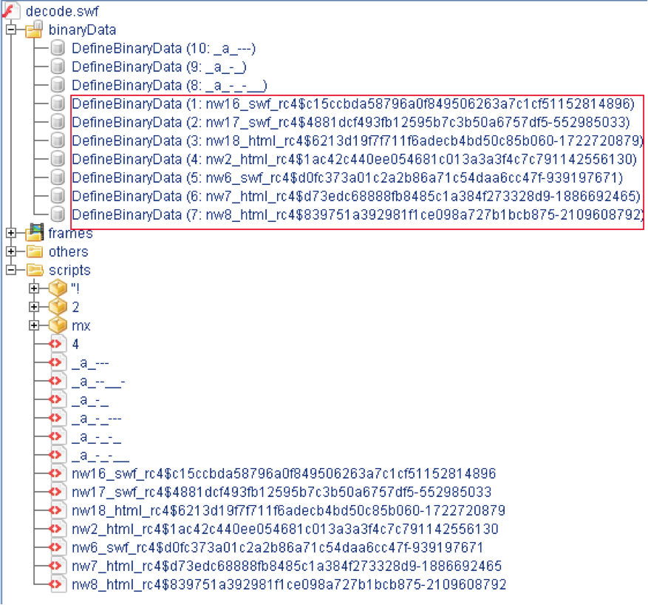648x605 pixels.
Task: Open script _a_-_--- in scripts
Action: coord(97,419)
